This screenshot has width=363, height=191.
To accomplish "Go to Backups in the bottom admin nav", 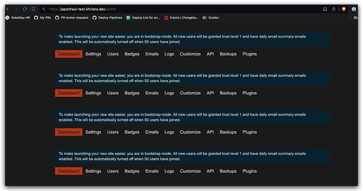I will [x=228, y=171].
